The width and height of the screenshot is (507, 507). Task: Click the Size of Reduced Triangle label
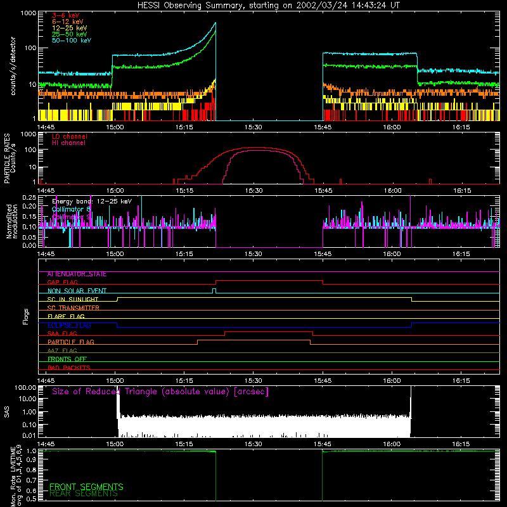tap(160, 392)
